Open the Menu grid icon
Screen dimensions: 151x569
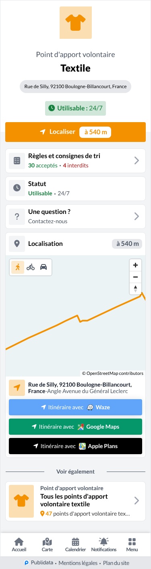[x=132, y=545]
